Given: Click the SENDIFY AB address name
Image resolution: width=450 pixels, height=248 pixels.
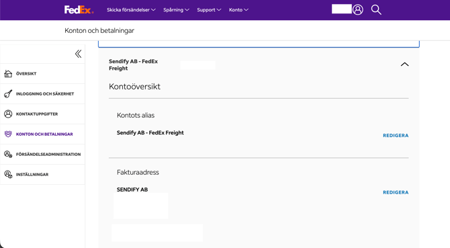Looking at the screenshot, I should [x=132, y=190].
